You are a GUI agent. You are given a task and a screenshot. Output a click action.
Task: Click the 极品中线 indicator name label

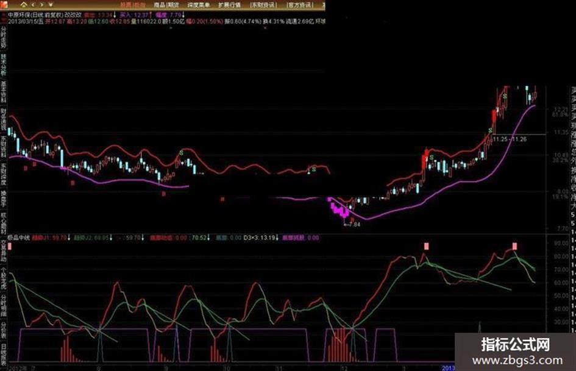[18, 238]
